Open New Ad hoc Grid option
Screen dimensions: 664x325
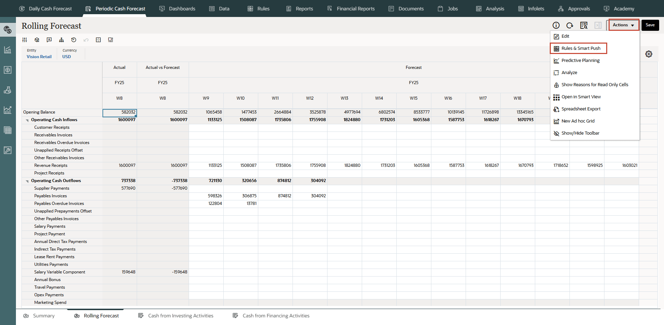(578, 121)
